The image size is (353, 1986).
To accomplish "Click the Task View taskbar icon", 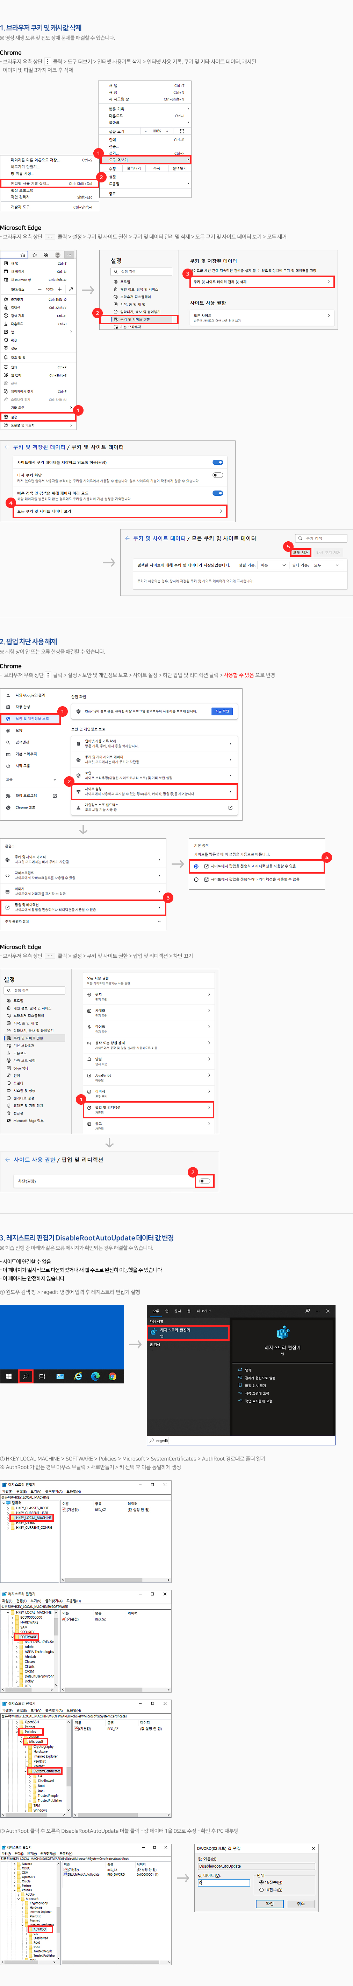I will (42, 1375).
